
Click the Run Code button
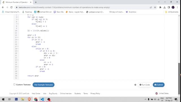tap(145, 85)
